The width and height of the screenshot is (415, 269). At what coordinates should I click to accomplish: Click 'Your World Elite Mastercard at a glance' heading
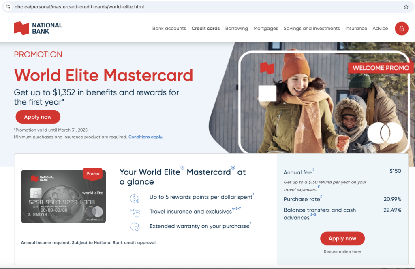pyautogui.click(x=183, y=177)
